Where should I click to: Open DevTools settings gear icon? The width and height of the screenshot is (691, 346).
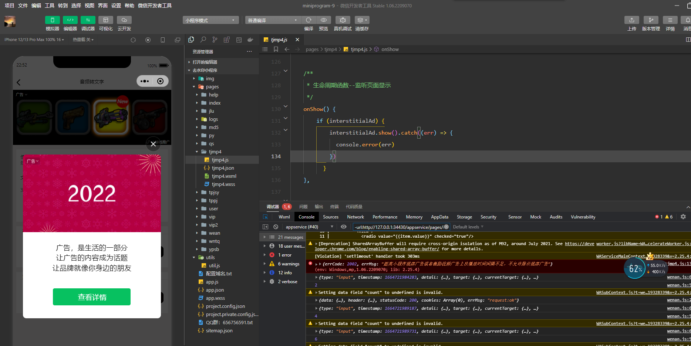683,217
